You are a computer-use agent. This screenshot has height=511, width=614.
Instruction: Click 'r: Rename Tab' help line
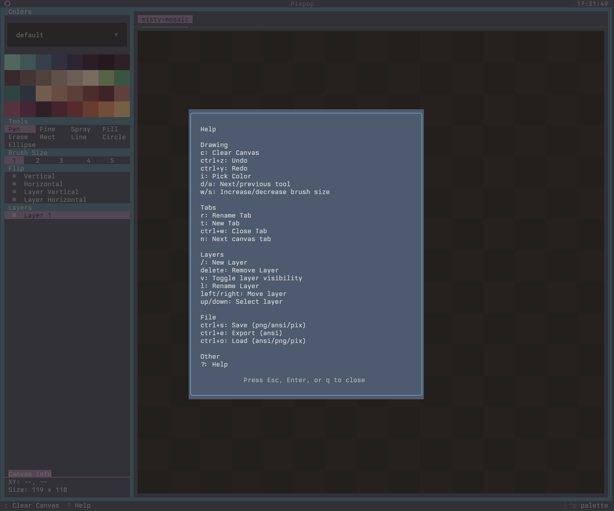226,216
